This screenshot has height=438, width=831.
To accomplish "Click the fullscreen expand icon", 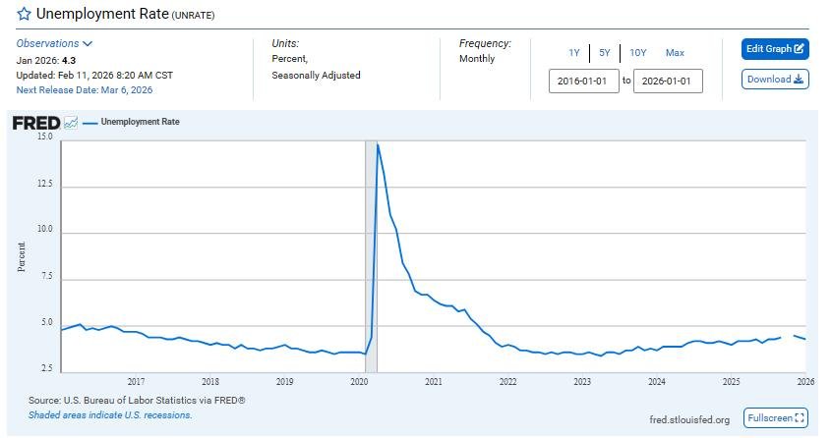I will coord(799,418).
